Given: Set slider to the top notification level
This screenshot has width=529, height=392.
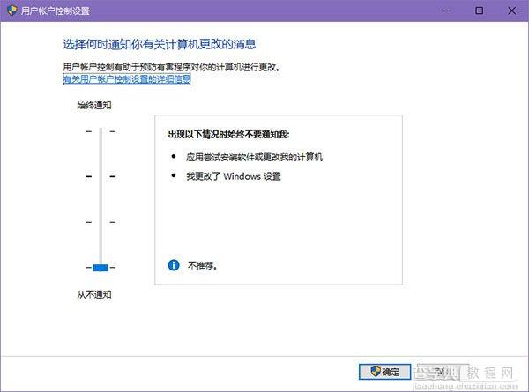Looking at the screenshot, I should pyautogui.click(x=101, y=131).
